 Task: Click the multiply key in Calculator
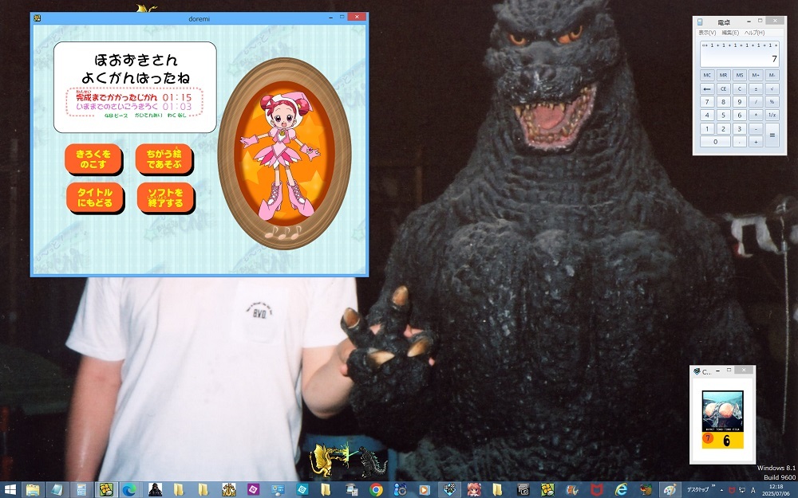[x=756, y=115]
